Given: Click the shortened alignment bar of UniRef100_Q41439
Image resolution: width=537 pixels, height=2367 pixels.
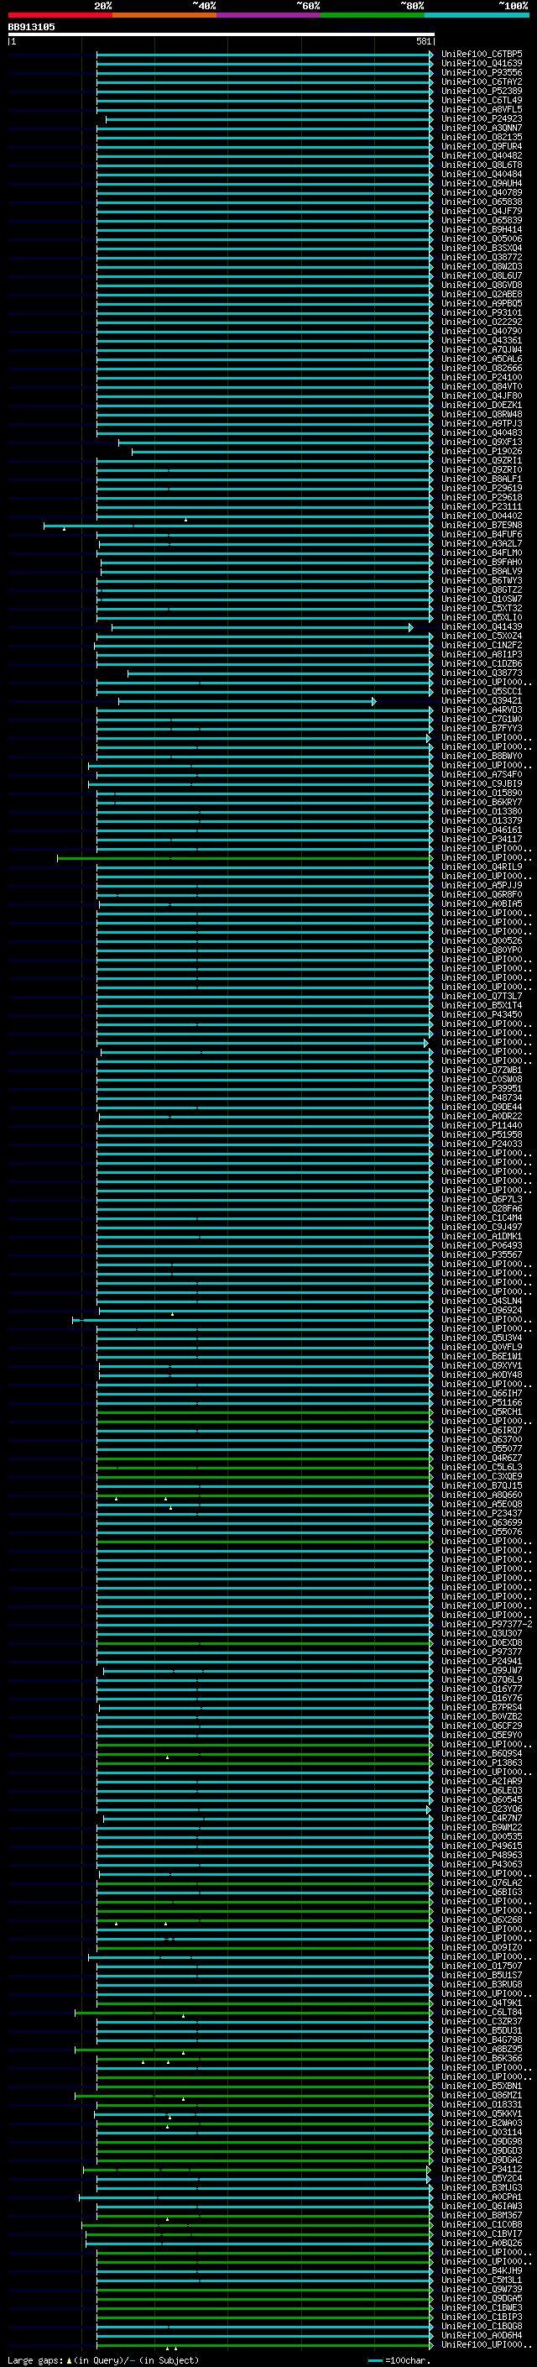Looking at the screenshot, I should coord(263,626).
